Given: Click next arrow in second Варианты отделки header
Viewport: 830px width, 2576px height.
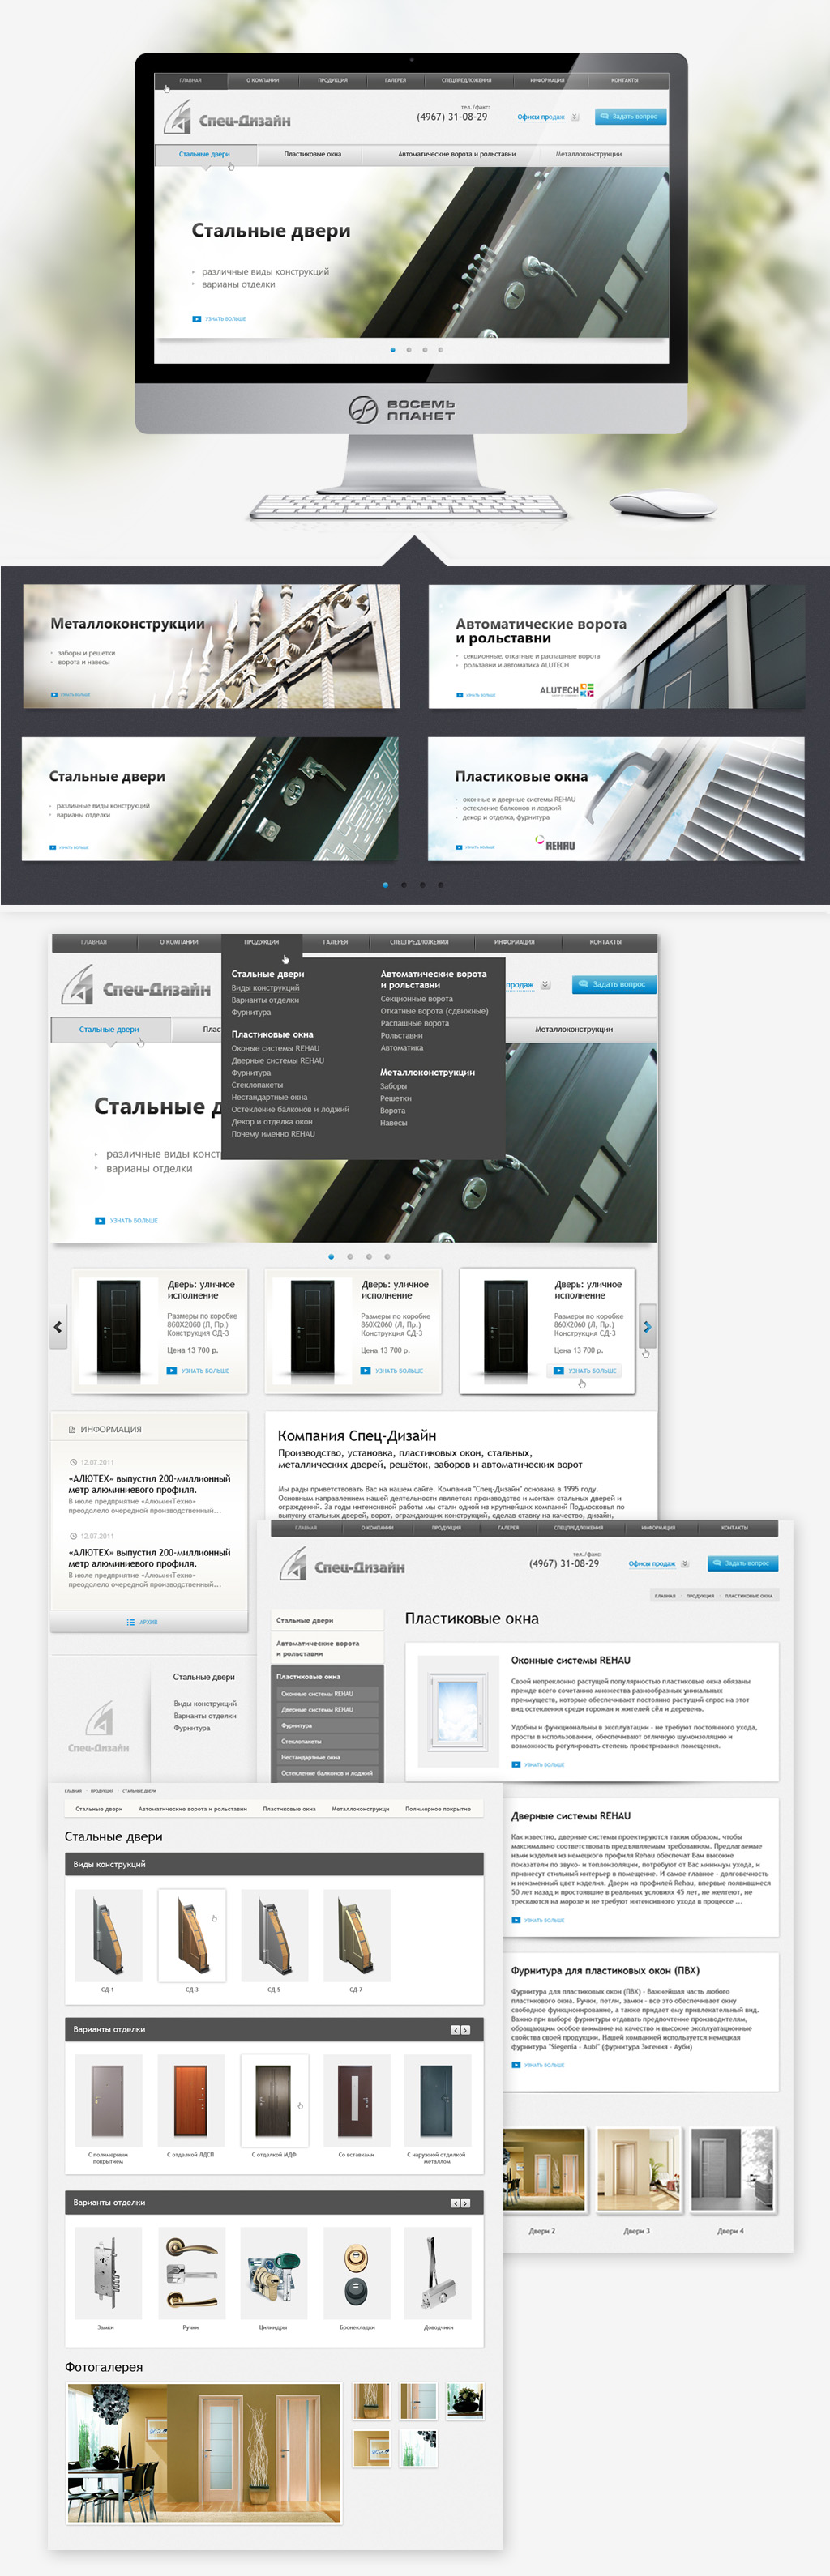Looking at the screenshot, I should [465, 2203].
